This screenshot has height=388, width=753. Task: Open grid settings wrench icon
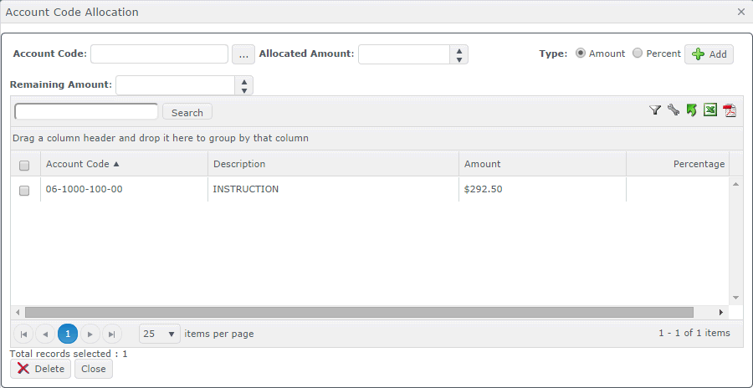pos(674,110)
